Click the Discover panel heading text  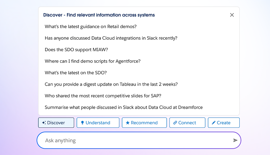click(x=99, y=15)
